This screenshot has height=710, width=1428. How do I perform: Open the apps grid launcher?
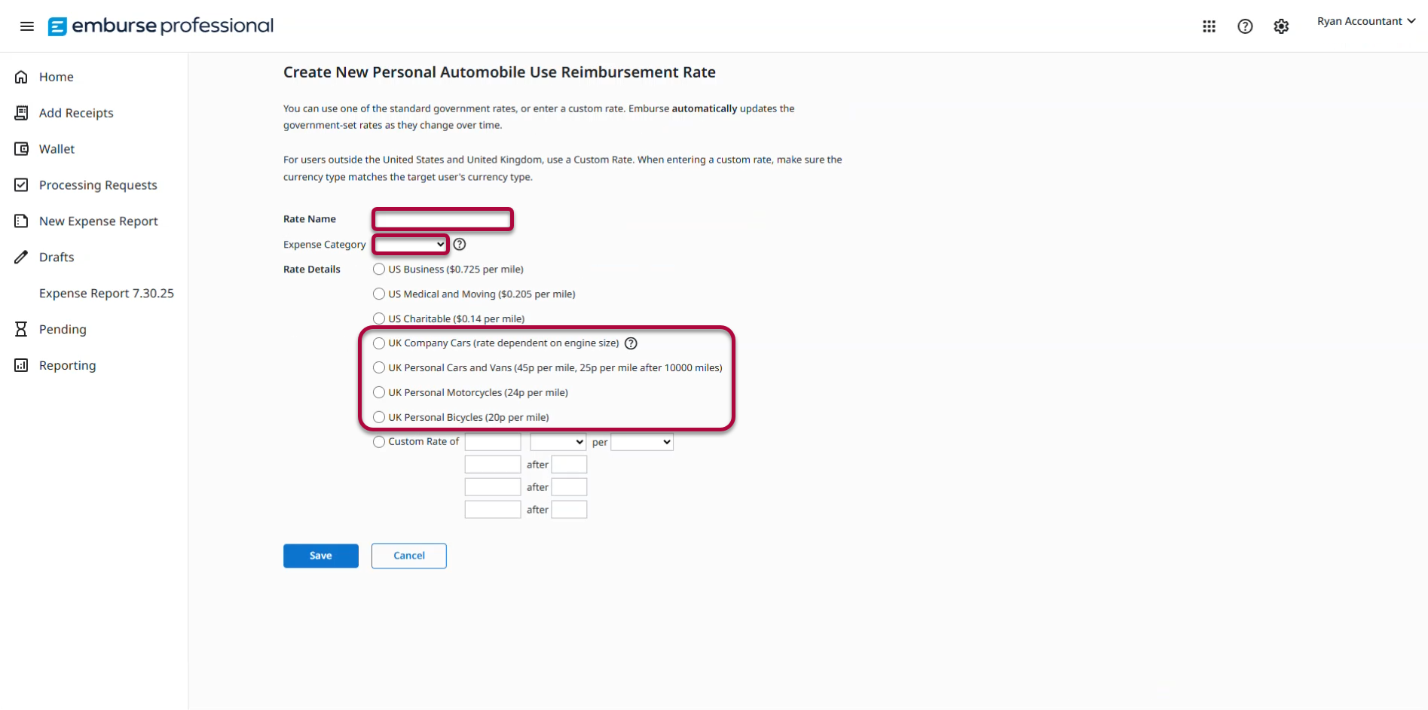[x=1209, y=26]
